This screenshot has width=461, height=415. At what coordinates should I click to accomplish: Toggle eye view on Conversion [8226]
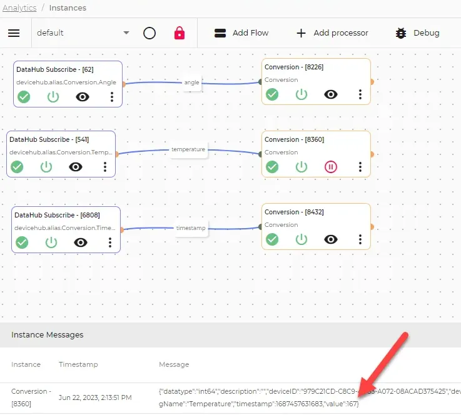331,94
